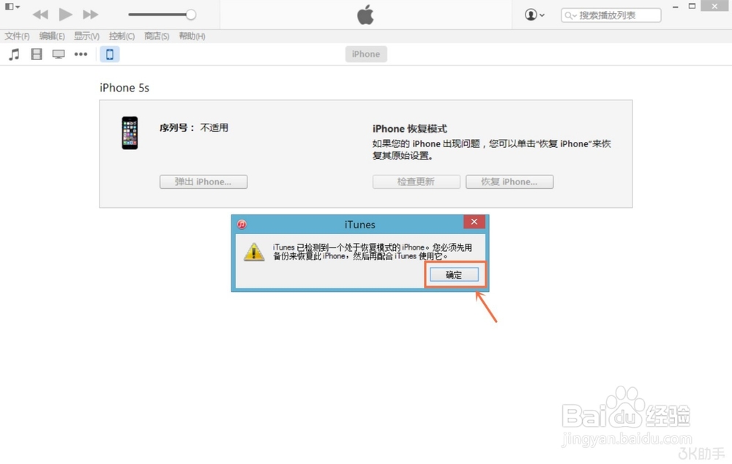Screen dimensions: 732x464
Task: Open the Music library icon
Action: pos(15,55)
